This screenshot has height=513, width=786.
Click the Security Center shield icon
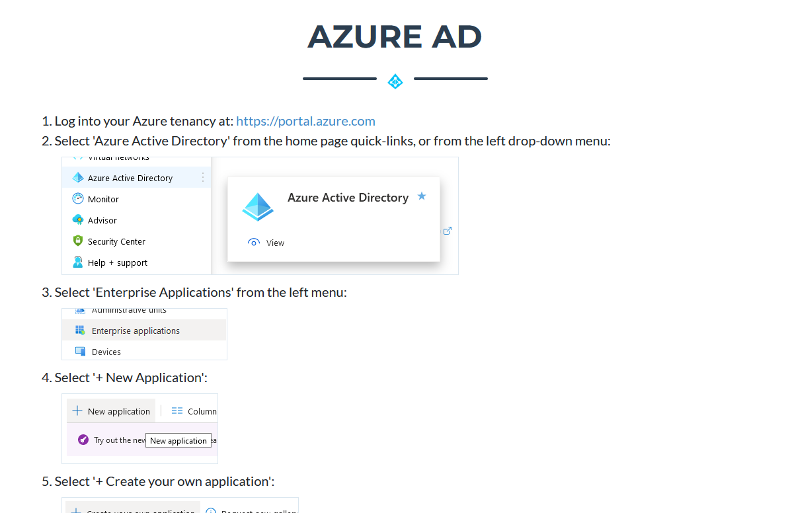78,241
